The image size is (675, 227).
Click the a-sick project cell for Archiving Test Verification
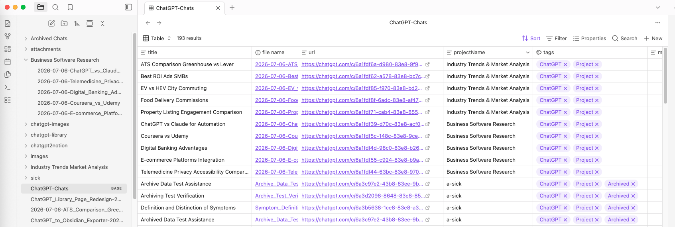pos(488,196)
